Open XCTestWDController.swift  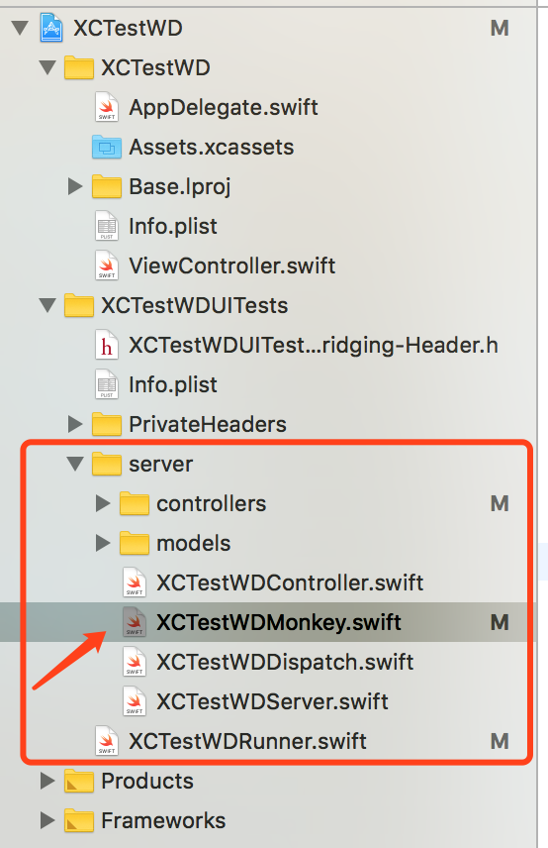290,583
